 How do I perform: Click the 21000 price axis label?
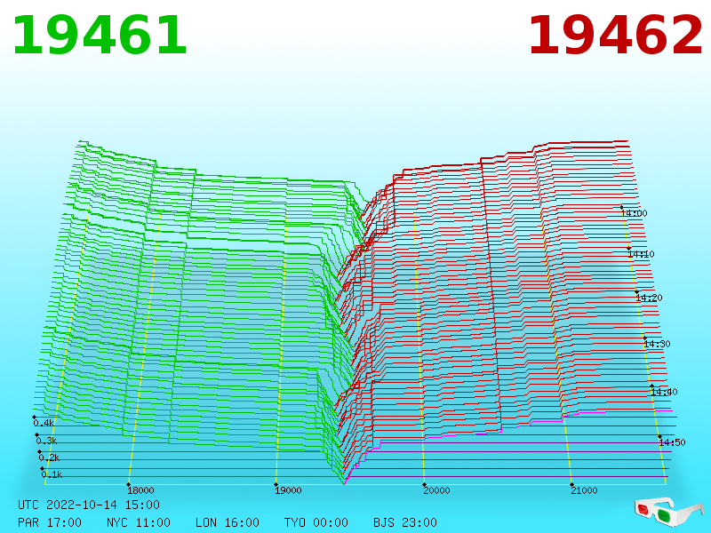584,490
